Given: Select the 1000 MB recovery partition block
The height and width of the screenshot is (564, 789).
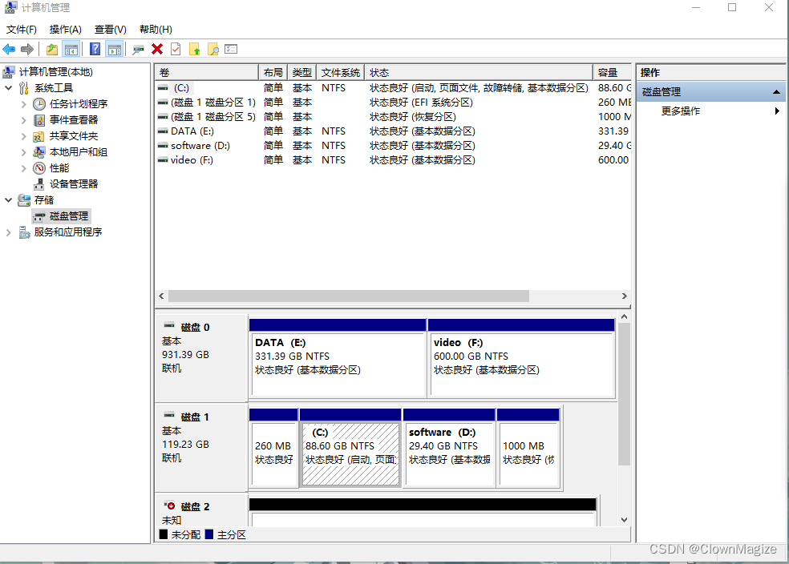Looking at the screenshot, I should pos(528,448).
